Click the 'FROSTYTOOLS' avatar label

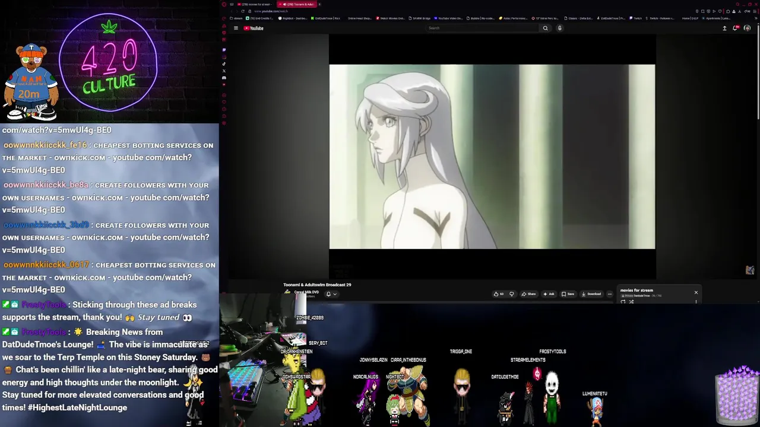coord(552,352)
